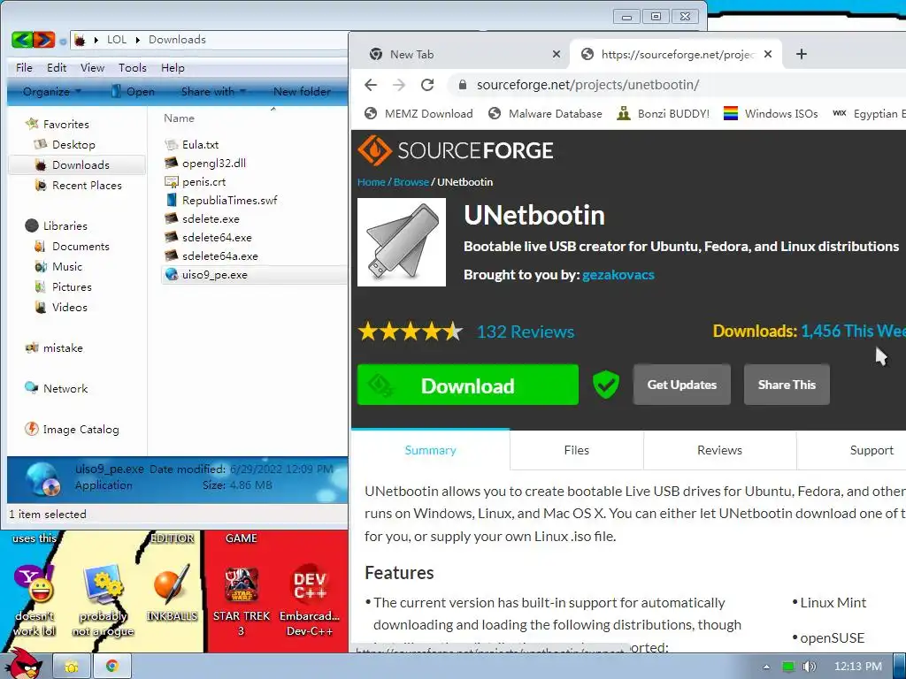Click the Explorer folder taskbar icon
906x679 pixels.
(72, 667)
